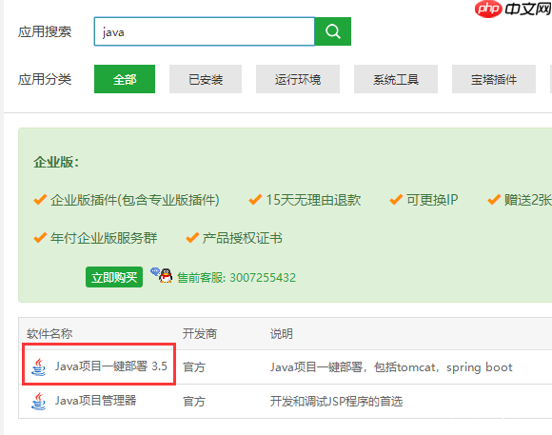The height and width of the screenshot is (435, 552).
Task: Select the 全部 category tab
Action: (125, 79)
